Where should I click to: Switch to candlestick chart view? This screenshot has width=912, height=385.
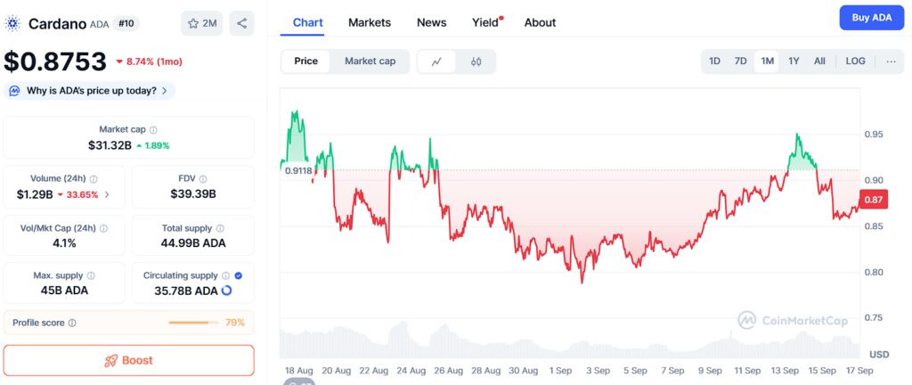coord(476,61)
